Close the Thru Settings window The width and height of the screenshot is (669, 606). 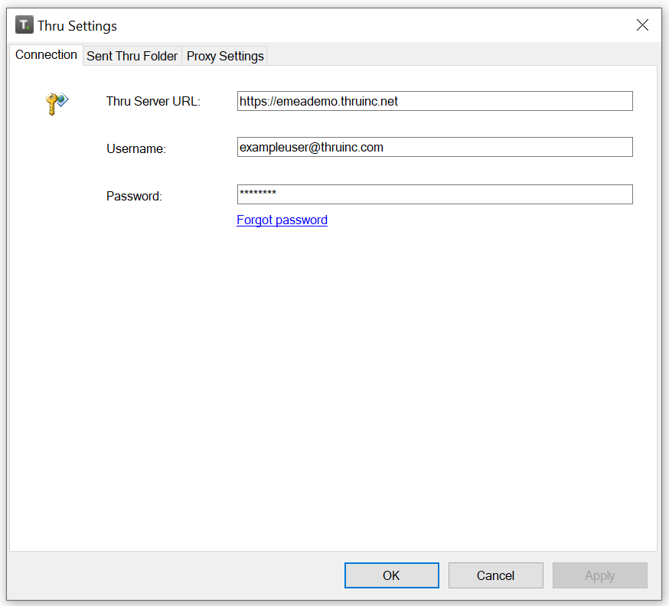coord(642,25)
